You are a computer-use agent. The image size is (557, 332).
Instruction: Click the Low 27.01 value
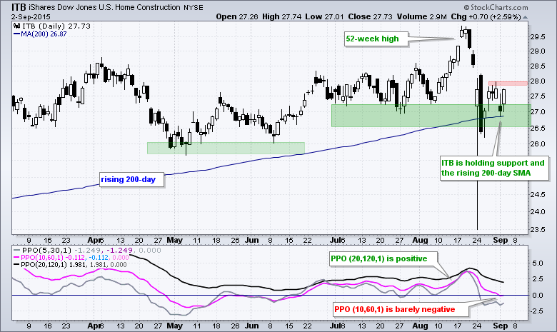click(x=325, y=16)
